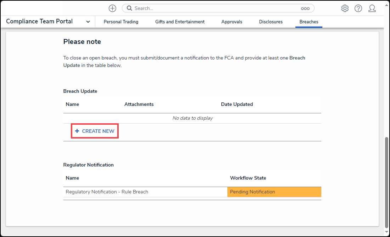Click the orange Pending Notification status cell
Screen dimensions: 390x237
(274, 192)
